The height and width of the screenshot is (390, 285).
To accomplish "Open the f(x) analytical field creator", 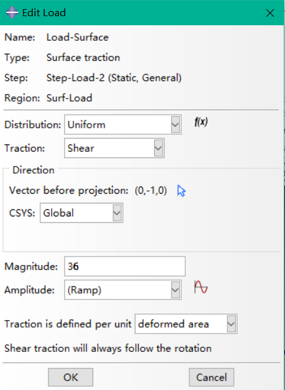I will tap(201, 122).
